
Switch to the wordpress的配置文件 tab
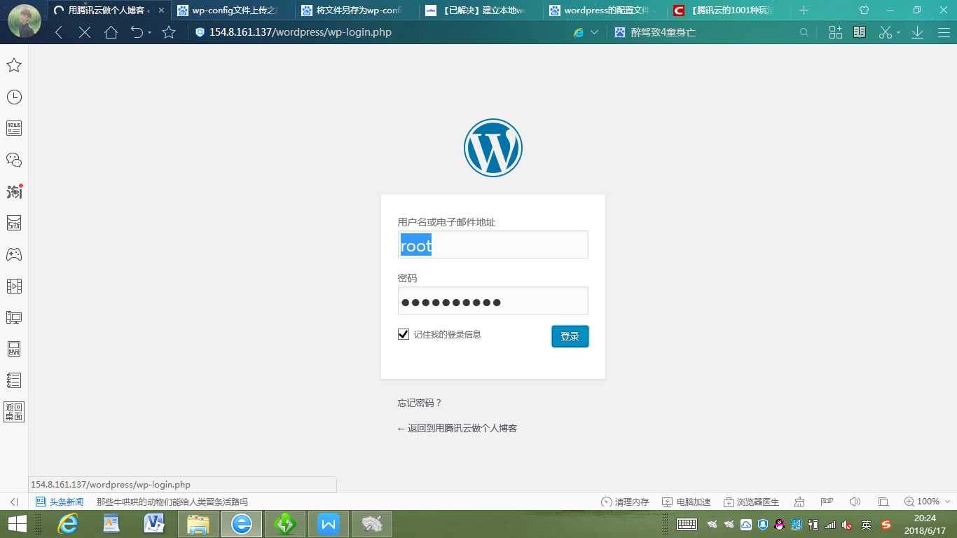click(604, 11)
